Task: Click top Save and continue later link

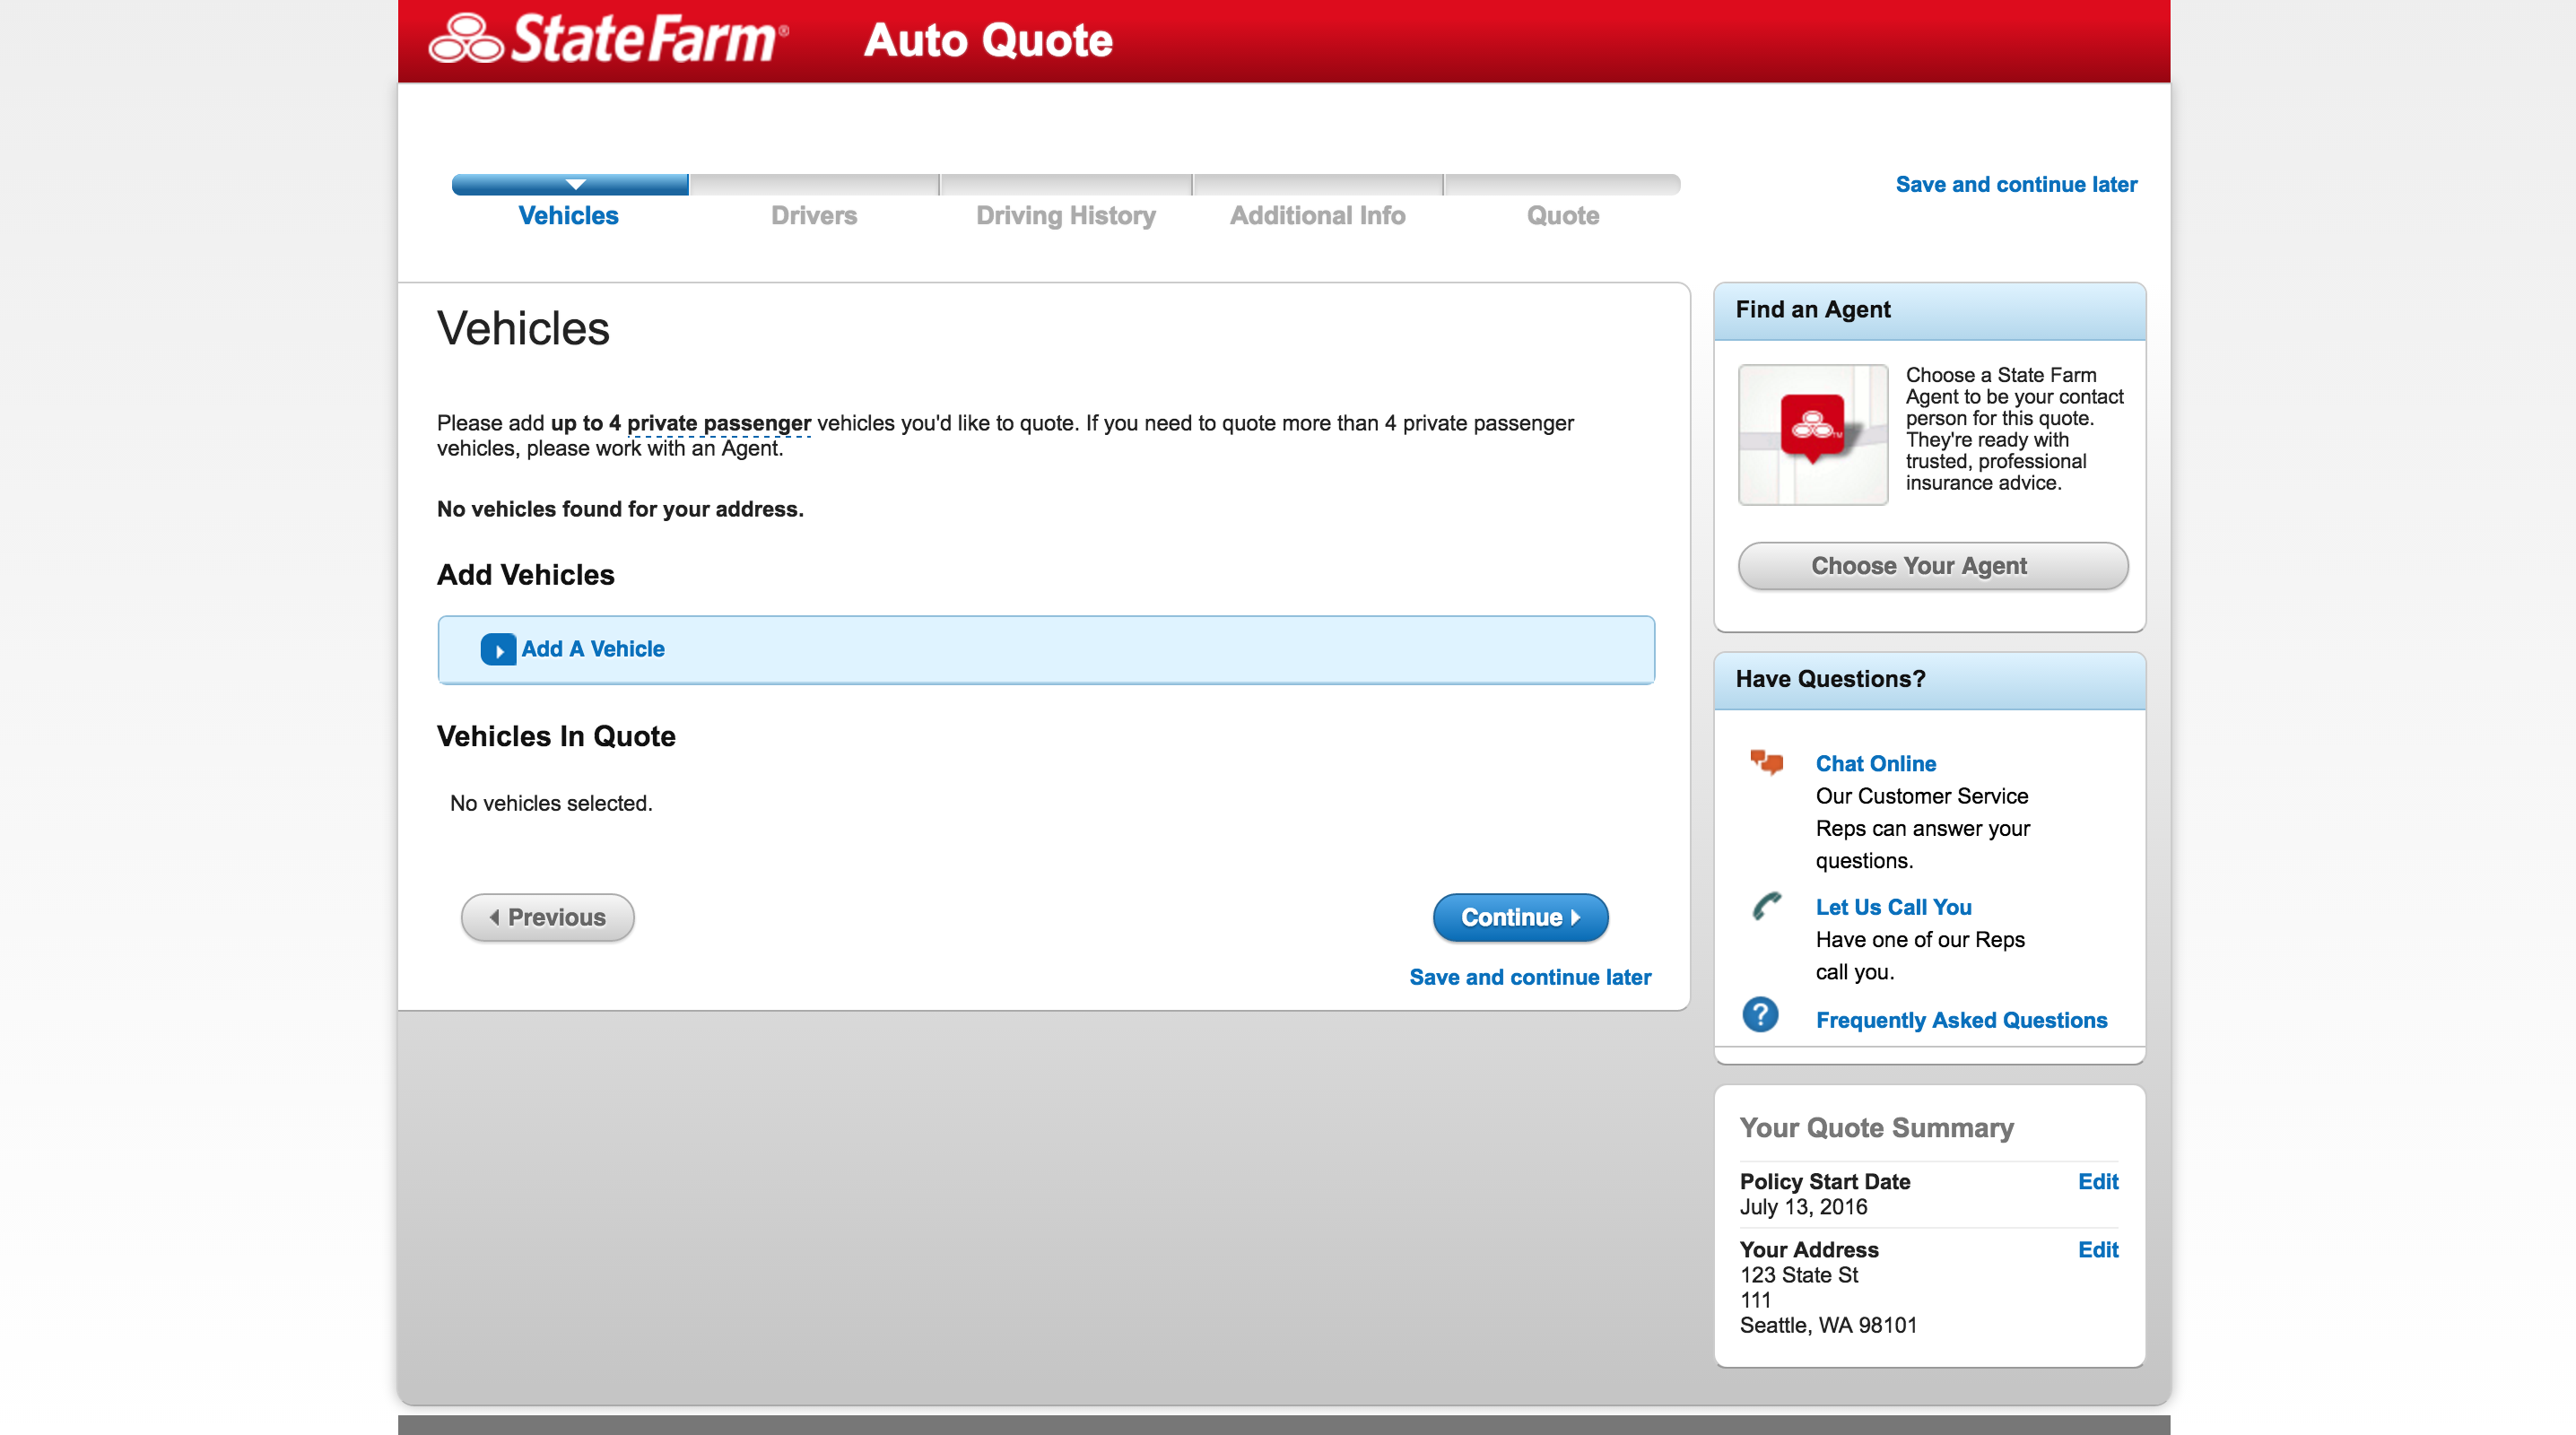Action: [2016, 184]
